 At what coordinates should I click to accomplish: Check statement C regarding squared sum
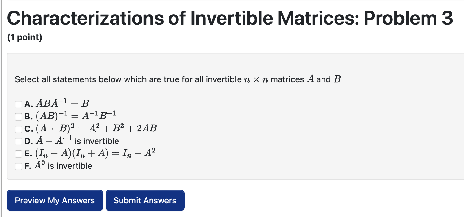19,129
